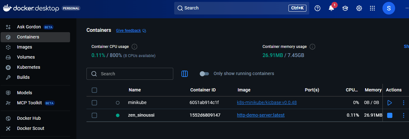Click the Give feedback link

pyautogui.click(x=128, y=31)
